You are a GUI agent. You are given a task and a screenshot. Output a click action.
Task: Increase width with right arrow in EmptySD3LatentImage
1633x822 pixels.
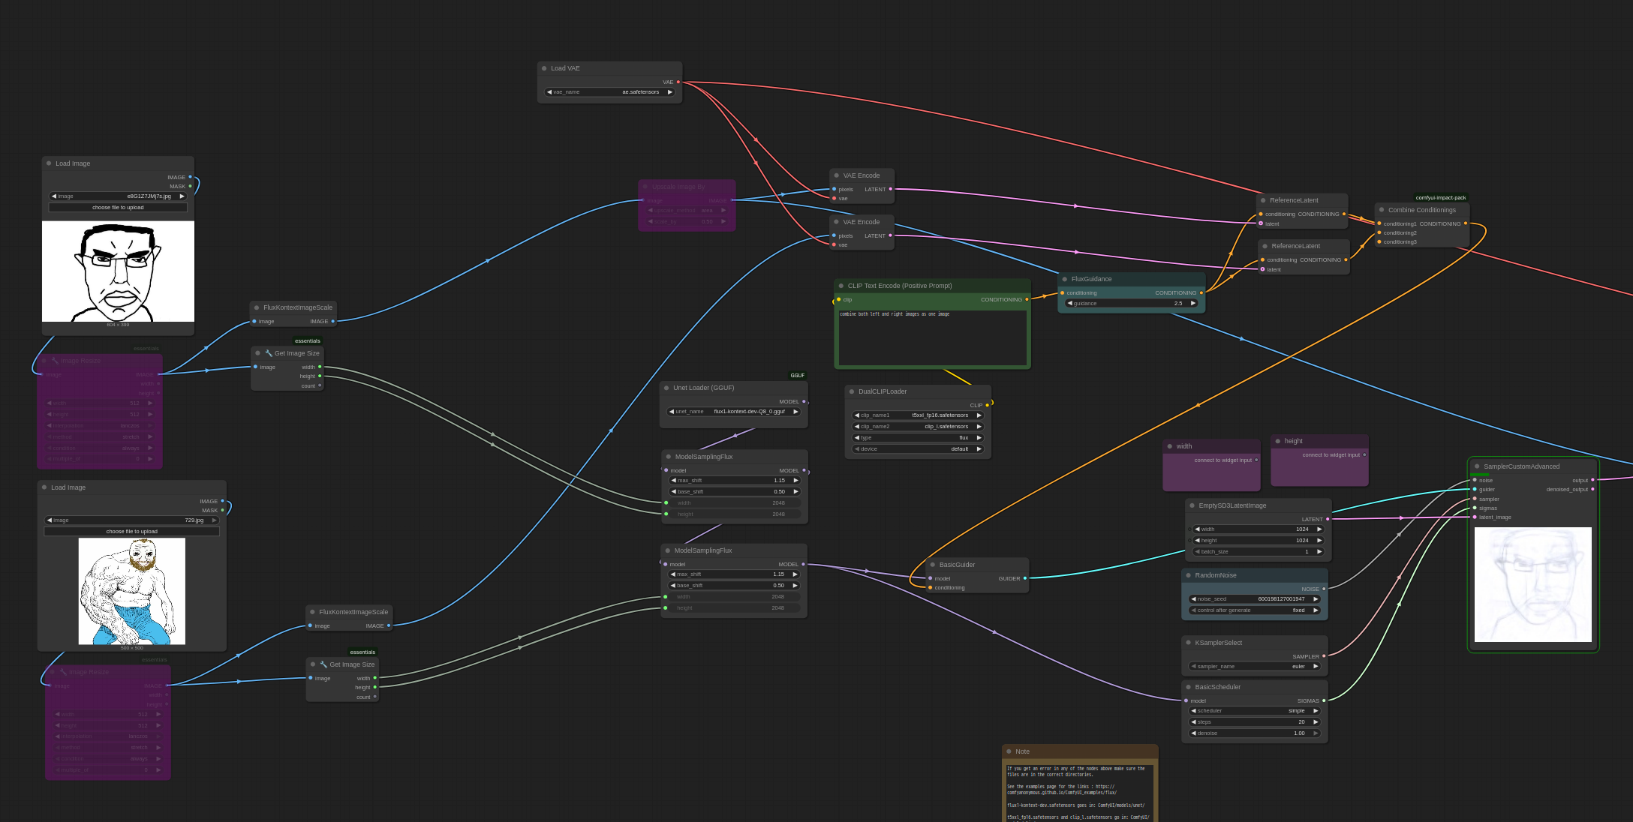click(1319, 529)
